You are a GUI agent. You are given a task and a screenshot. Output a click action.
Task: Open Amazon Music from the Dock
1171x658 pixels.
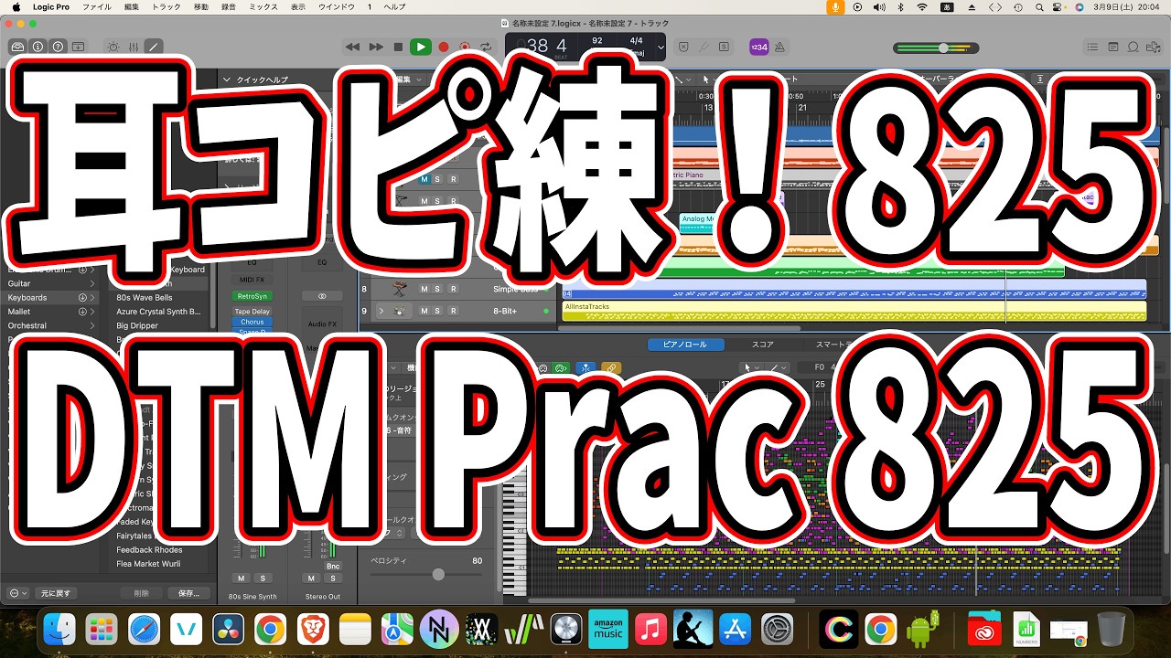tap(608, 629)
